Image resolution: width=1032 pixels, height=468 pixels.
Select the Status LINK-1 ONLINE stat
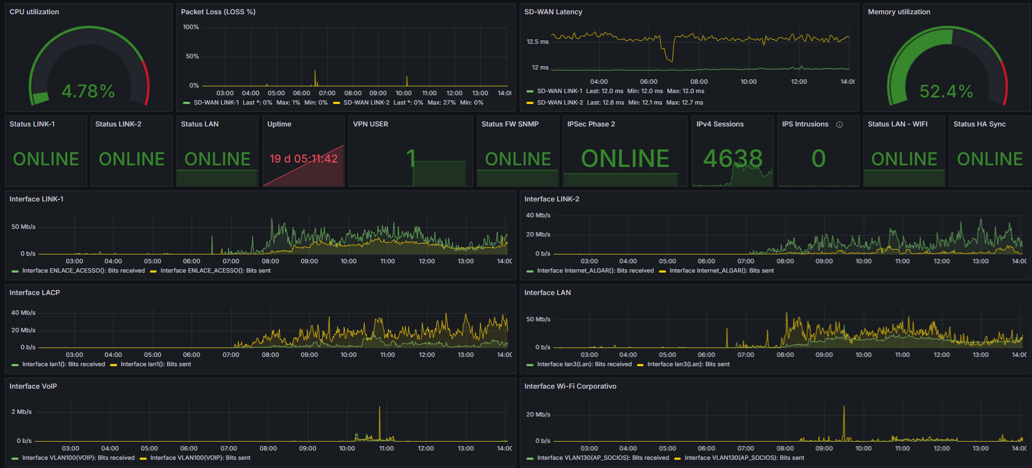tap(46, 159)
